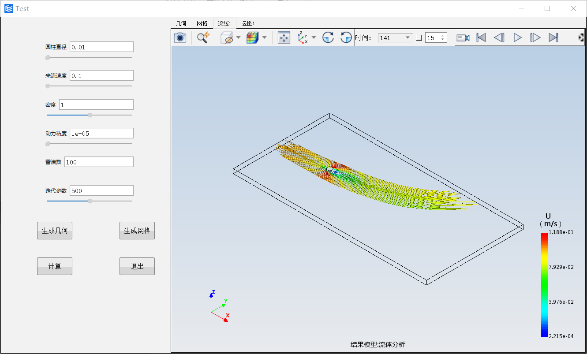Click the video record animation icon
The image size is (587, 354).
[463, 38]
